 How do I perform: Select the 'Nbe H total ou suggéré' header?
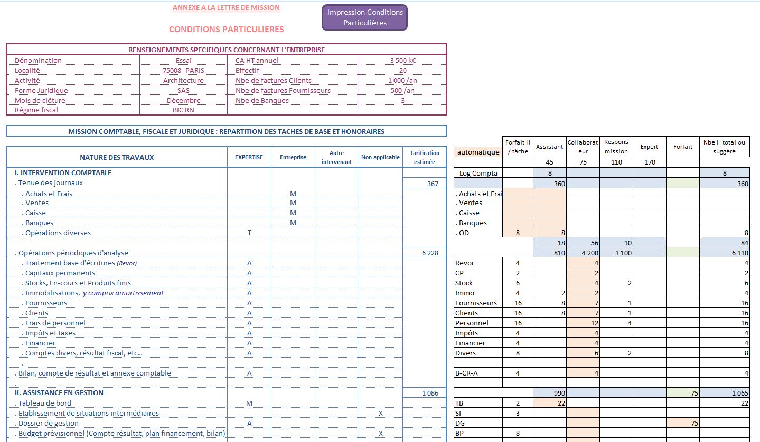[x=725, y=147]
